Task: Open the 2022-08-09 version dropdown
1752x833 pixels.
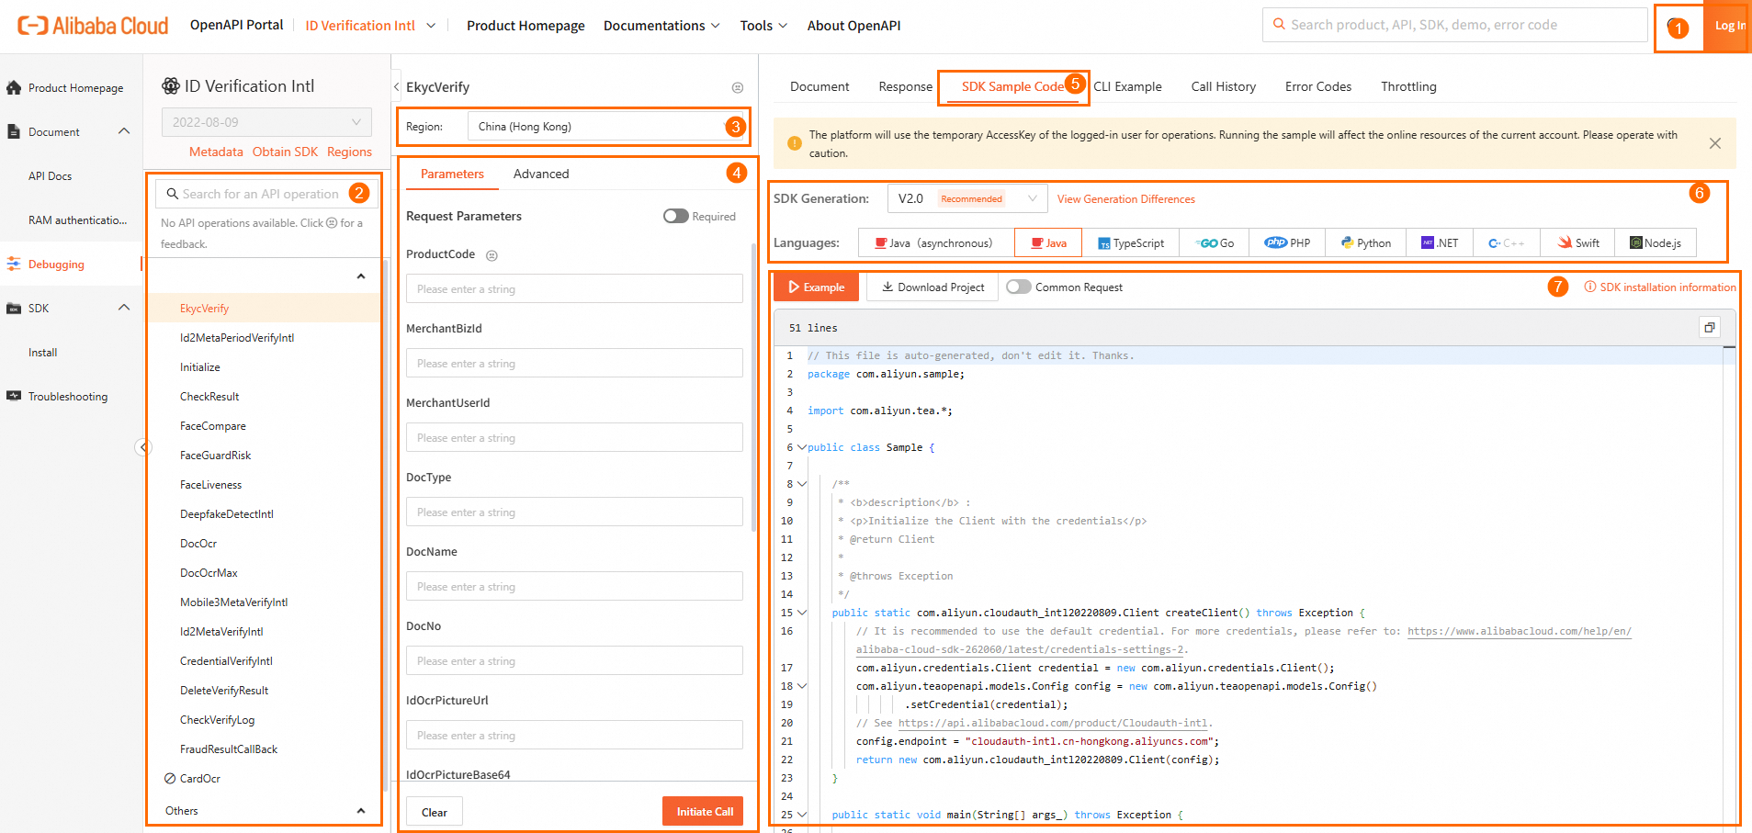Action: pos(266,122)
